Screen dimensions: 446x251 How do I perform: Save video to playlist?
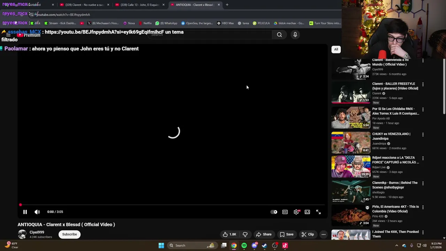(x=287, y=234)
